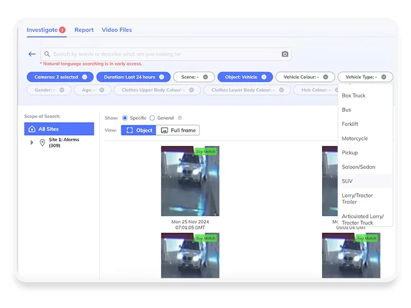Screen dimensions: 411x308
Task: Click the location pin icon for Site 1
Action: [42, 143]
